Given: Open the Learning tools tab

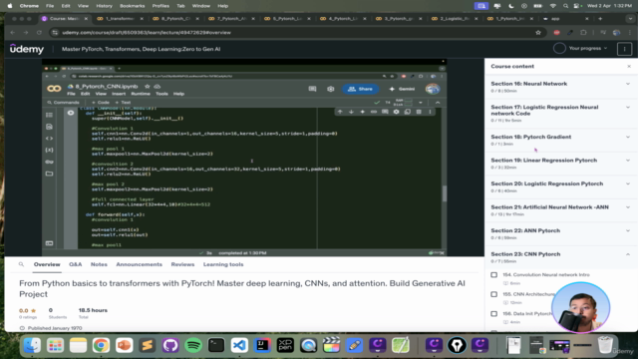Looking at the screenshot, I should [223, 264].
